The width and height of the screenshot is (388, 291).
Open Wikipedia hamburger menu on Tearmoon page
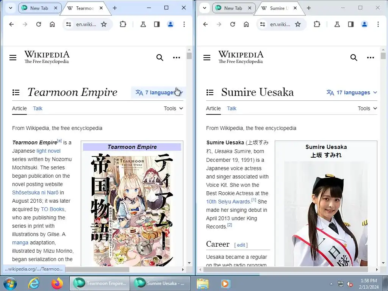coord(13,58)
